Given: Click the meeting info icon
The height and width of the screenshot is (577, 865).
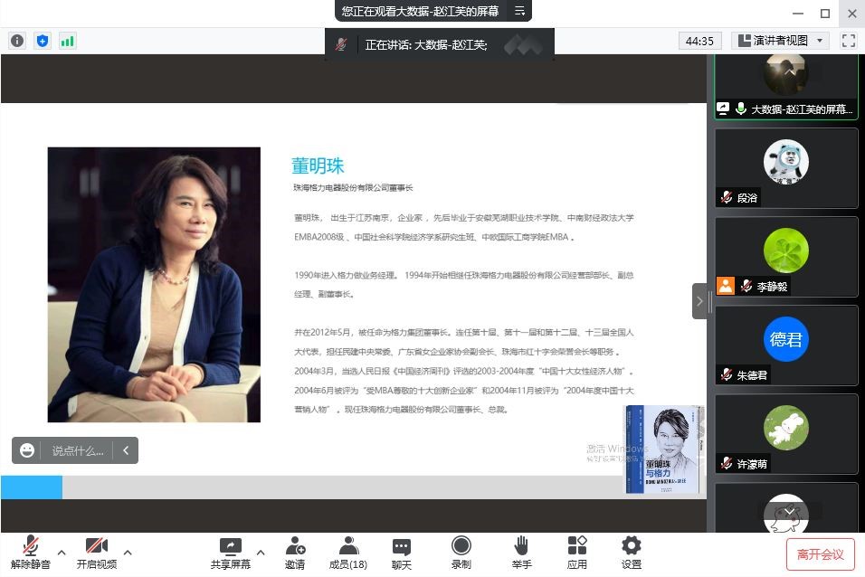Looking at the screenshot, I should [17, 41].
